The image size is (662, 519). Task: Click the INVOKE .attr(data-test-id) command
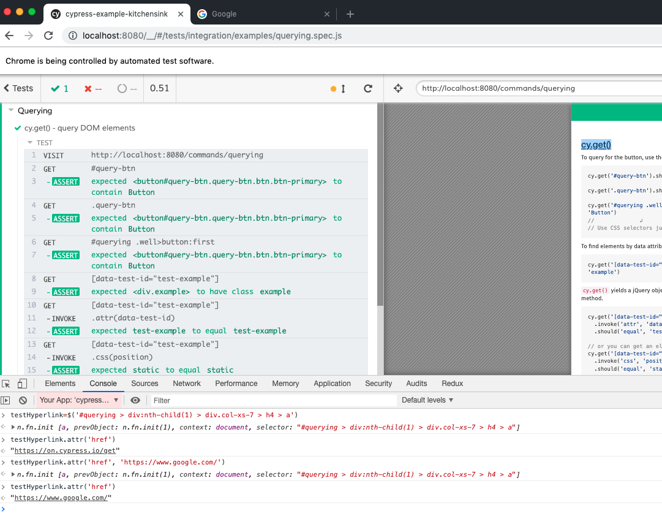tap(196, 318)
